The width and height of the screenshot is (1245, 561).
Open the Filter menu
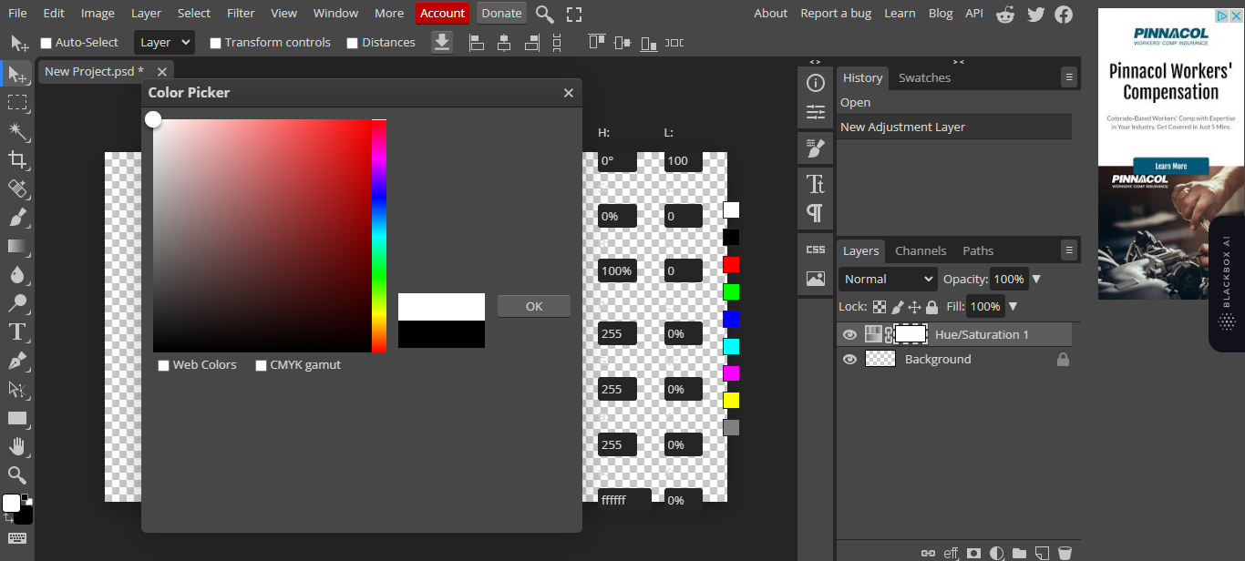coord(240,13)
